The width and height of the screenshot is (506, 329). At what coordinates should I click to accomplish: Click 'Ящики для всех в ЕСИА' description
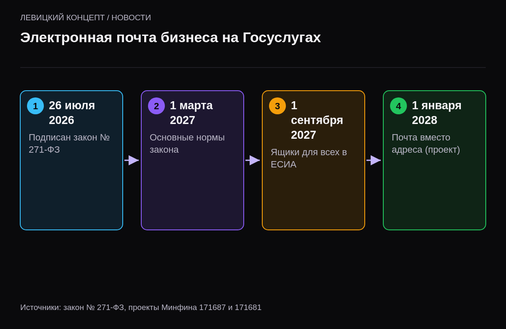[x=309, y=158]
